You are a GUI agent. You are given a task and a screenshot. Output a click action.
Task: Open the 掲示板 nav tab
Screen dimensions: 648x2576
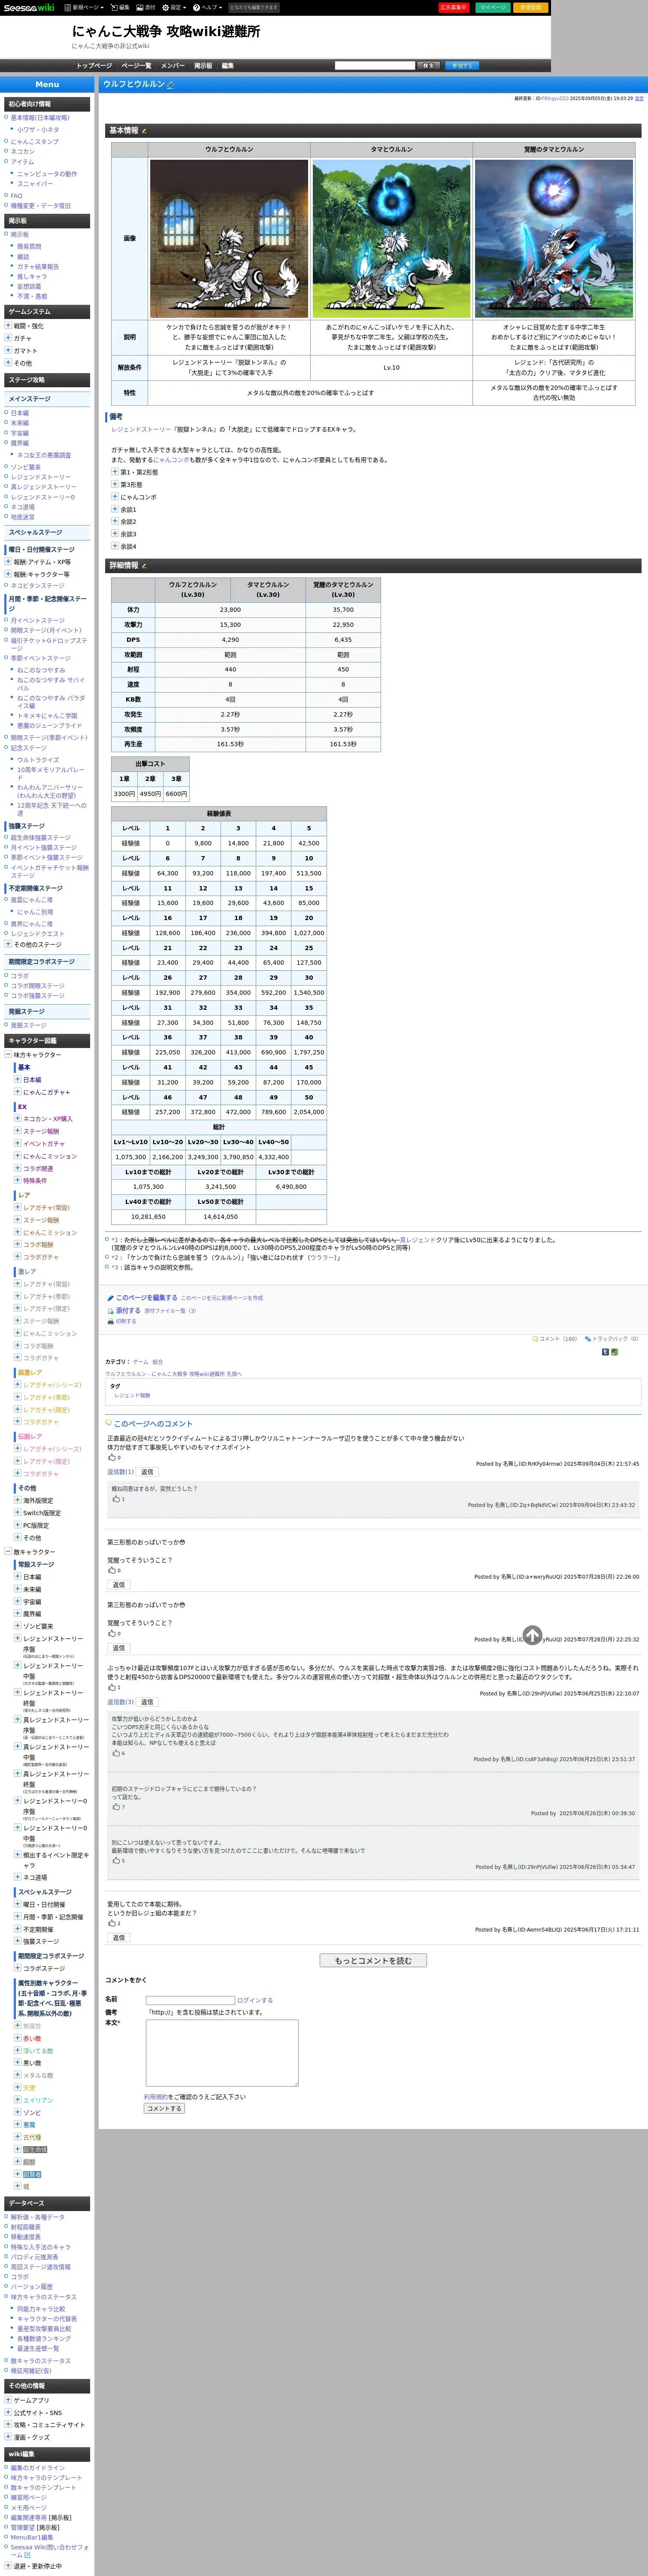click(203, 66)
